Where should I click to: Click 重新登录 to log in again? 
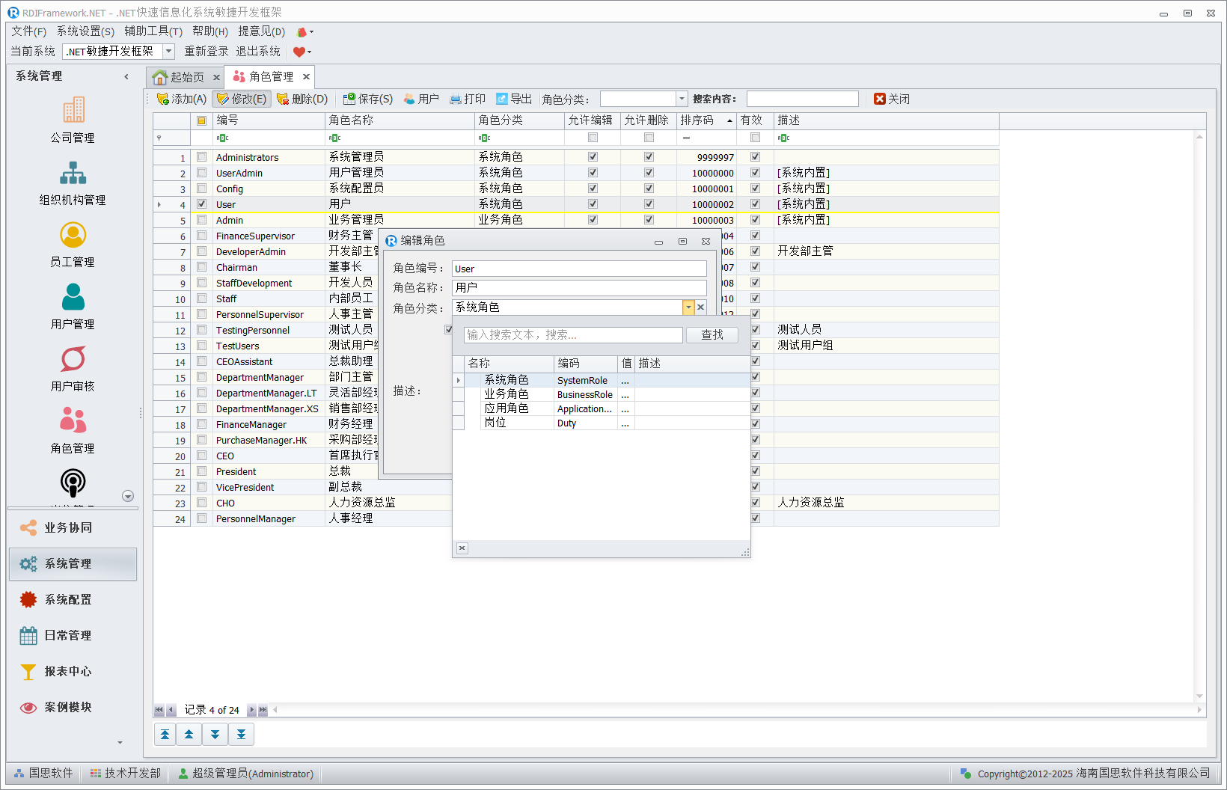click(x=206, y=51)
